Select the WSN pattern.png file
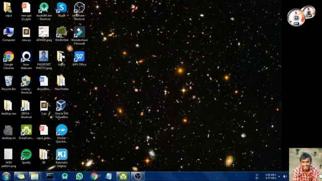 [x=9, y=154]
